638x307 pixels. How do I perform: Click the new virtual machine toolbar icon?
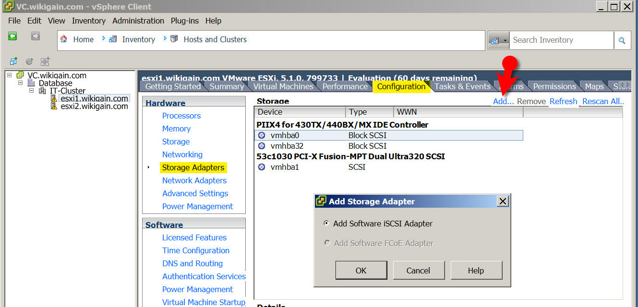click(14, 61)
